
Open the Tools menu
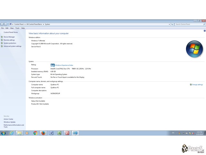(17, 28)
